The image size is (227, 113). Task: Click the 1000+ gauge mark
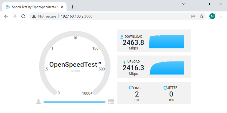87,93
